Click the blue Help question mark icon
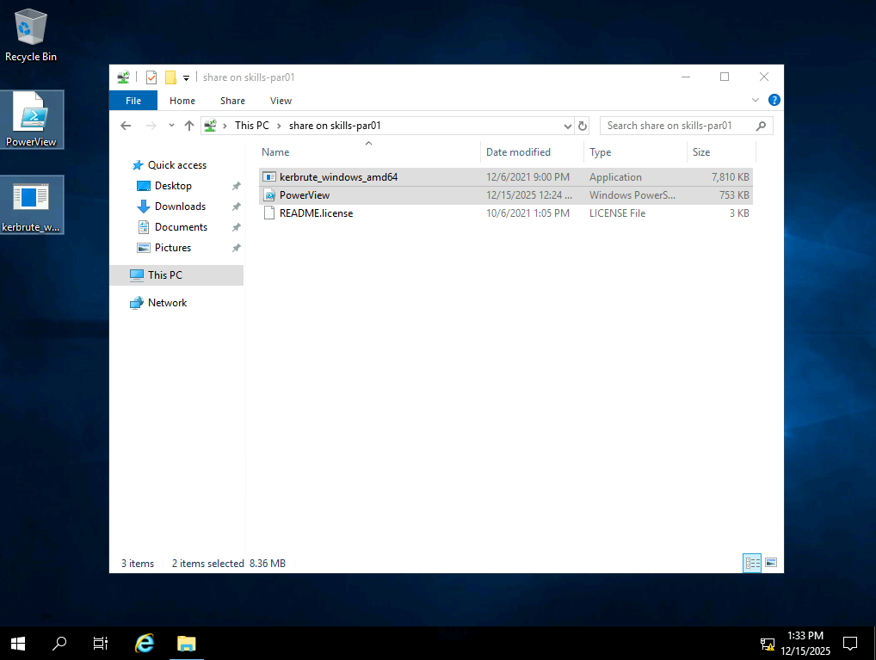Screen dimensions: 876x660 point(774,101)
